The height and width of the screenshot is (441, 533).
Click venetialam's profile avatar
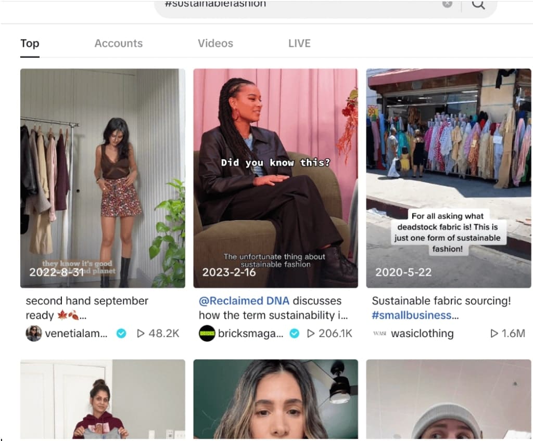(34, 333)
